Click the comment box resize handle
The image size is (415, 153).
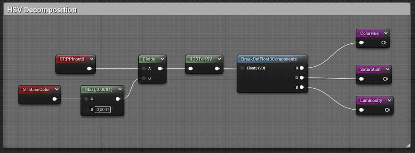tap(408, 145)
